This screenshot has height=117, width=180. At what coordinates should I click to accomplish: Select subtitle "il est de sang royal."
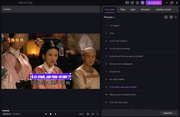140,102
